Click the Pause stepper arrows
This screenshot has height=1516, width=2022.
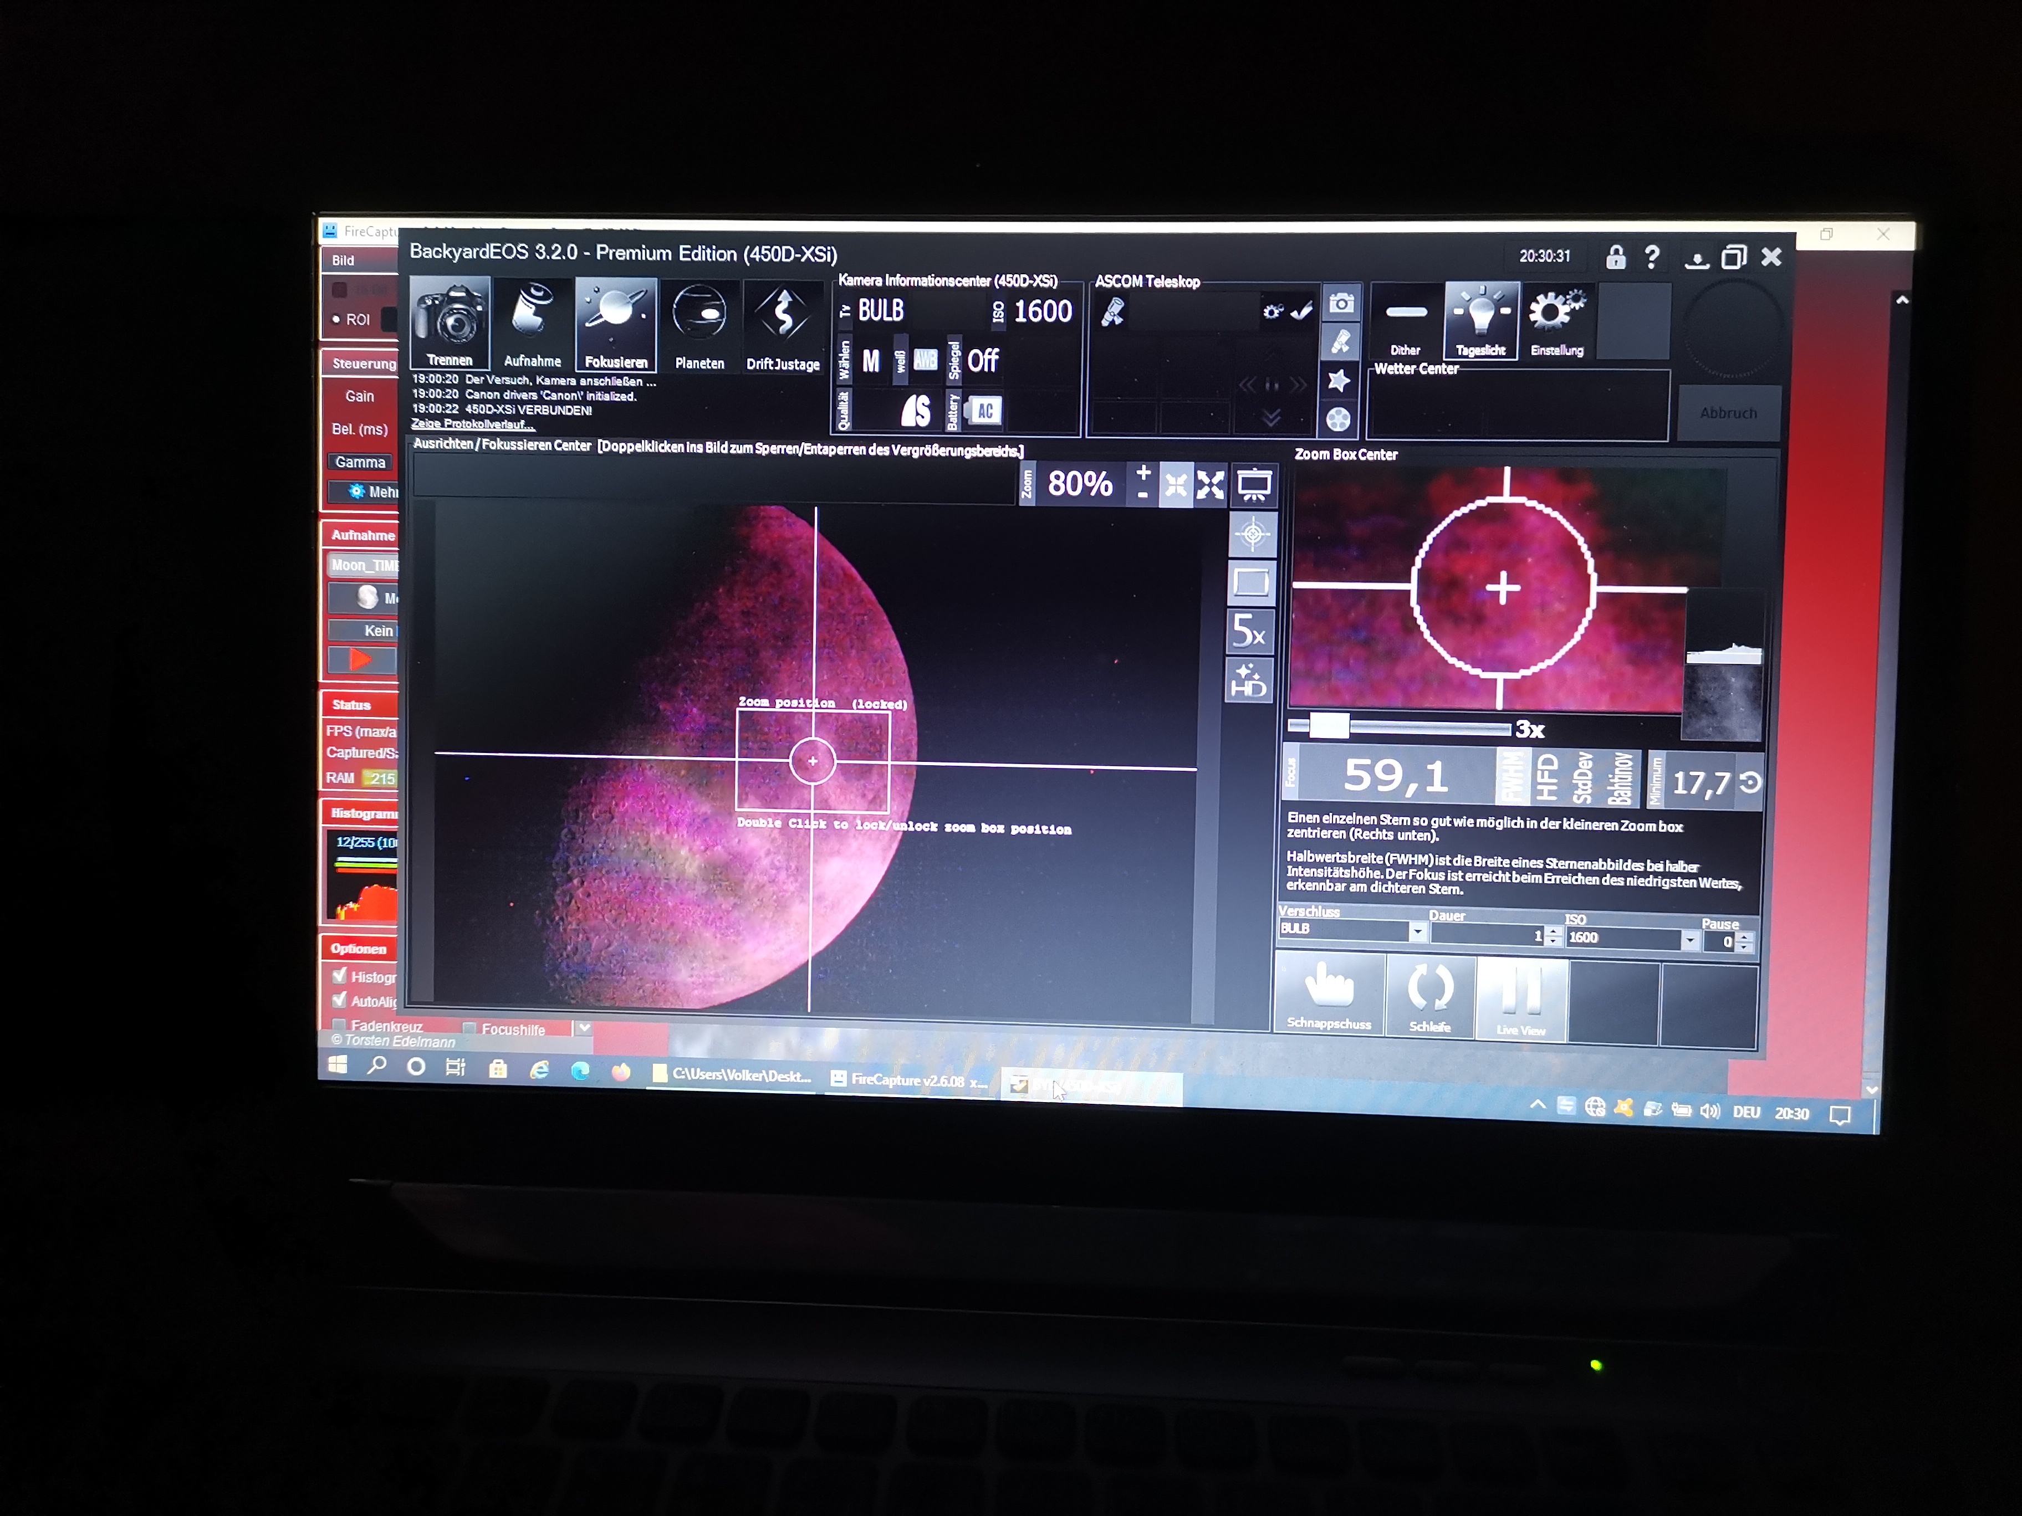(x=1745, y=942)
